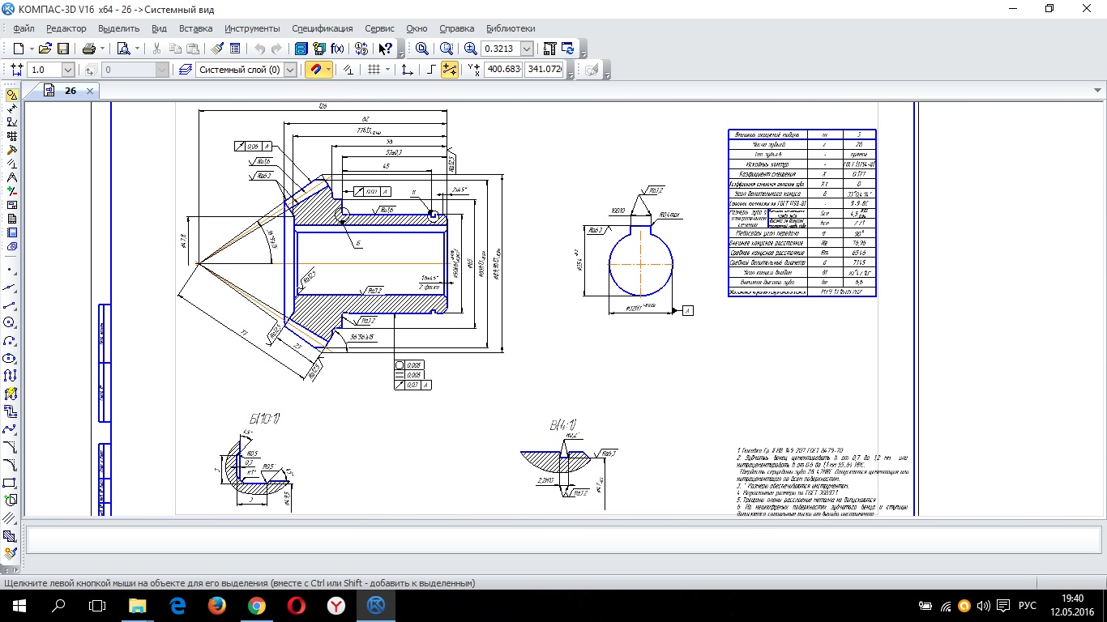Toggle the global snaps magnet button
1107x622 pixels.
pyautogui.click(x=314, y=70)
